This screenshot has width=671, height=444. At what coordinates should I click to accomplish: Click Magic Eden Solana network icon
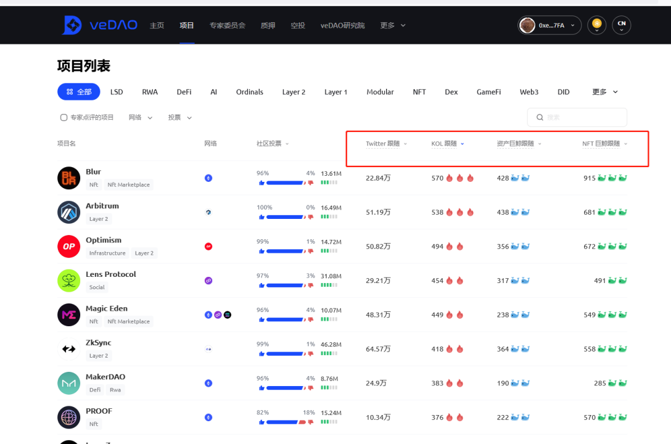[x=228, y=315]
